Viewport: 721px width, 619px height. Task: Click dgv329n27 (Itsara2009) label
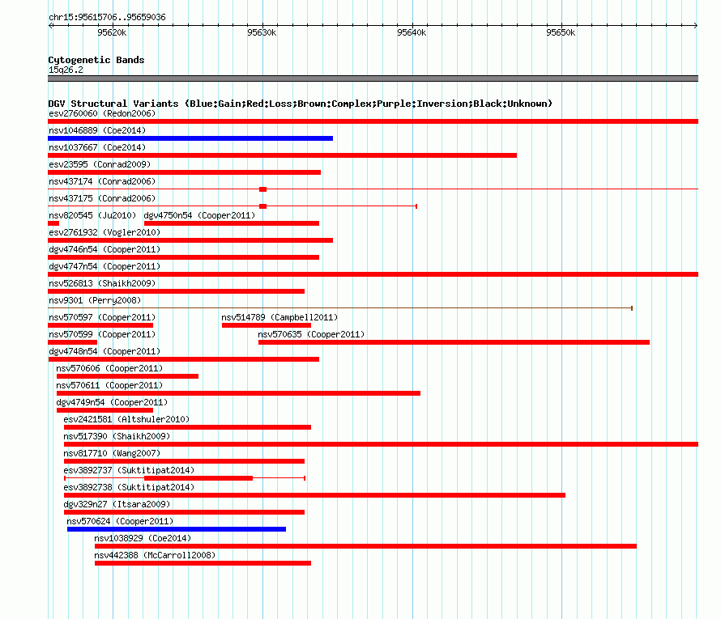117,504
